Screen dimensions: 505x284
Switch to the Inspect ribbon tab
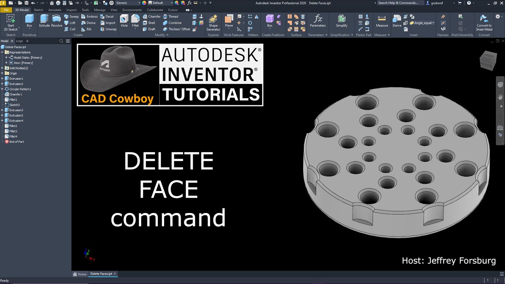(71, 10)
